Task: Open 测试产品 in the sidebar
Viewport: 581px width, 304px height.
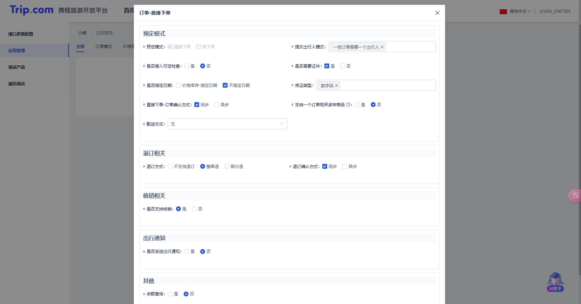Action: coord(17,67)
